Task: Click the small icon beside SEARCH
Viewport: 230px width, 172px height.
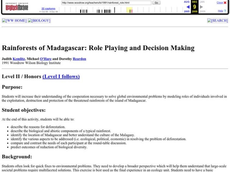Action: [x=209, y=20]
